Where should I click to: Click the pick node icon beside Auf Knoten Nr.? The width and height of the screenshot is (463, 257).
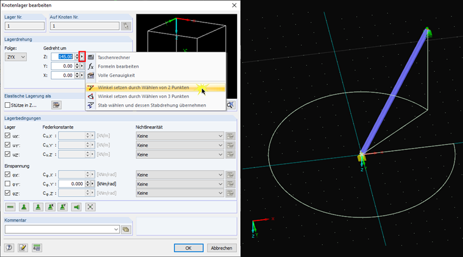click(x=125, y=26)
